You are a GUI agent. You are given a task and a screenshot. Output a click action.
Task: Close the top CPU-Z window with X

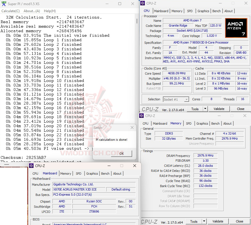(x=246, y=3)
